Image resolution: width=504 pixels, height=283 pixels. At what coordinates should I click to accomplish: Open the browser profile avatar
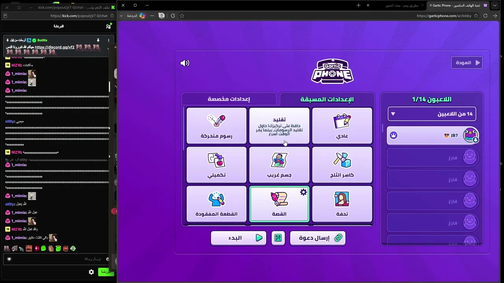(x=161, y=16)
